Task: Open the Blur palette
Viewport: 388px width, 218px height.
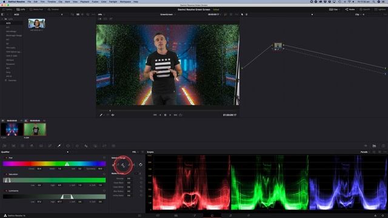Action: point(86,146)
